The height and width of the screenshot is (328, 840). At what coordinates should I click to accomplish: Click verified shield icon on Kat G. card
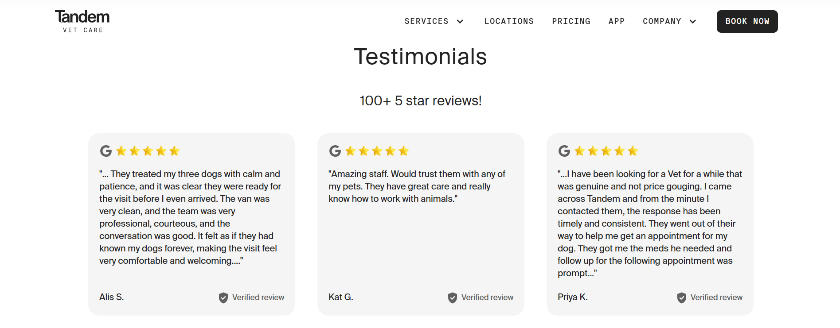tap(453, 298)
